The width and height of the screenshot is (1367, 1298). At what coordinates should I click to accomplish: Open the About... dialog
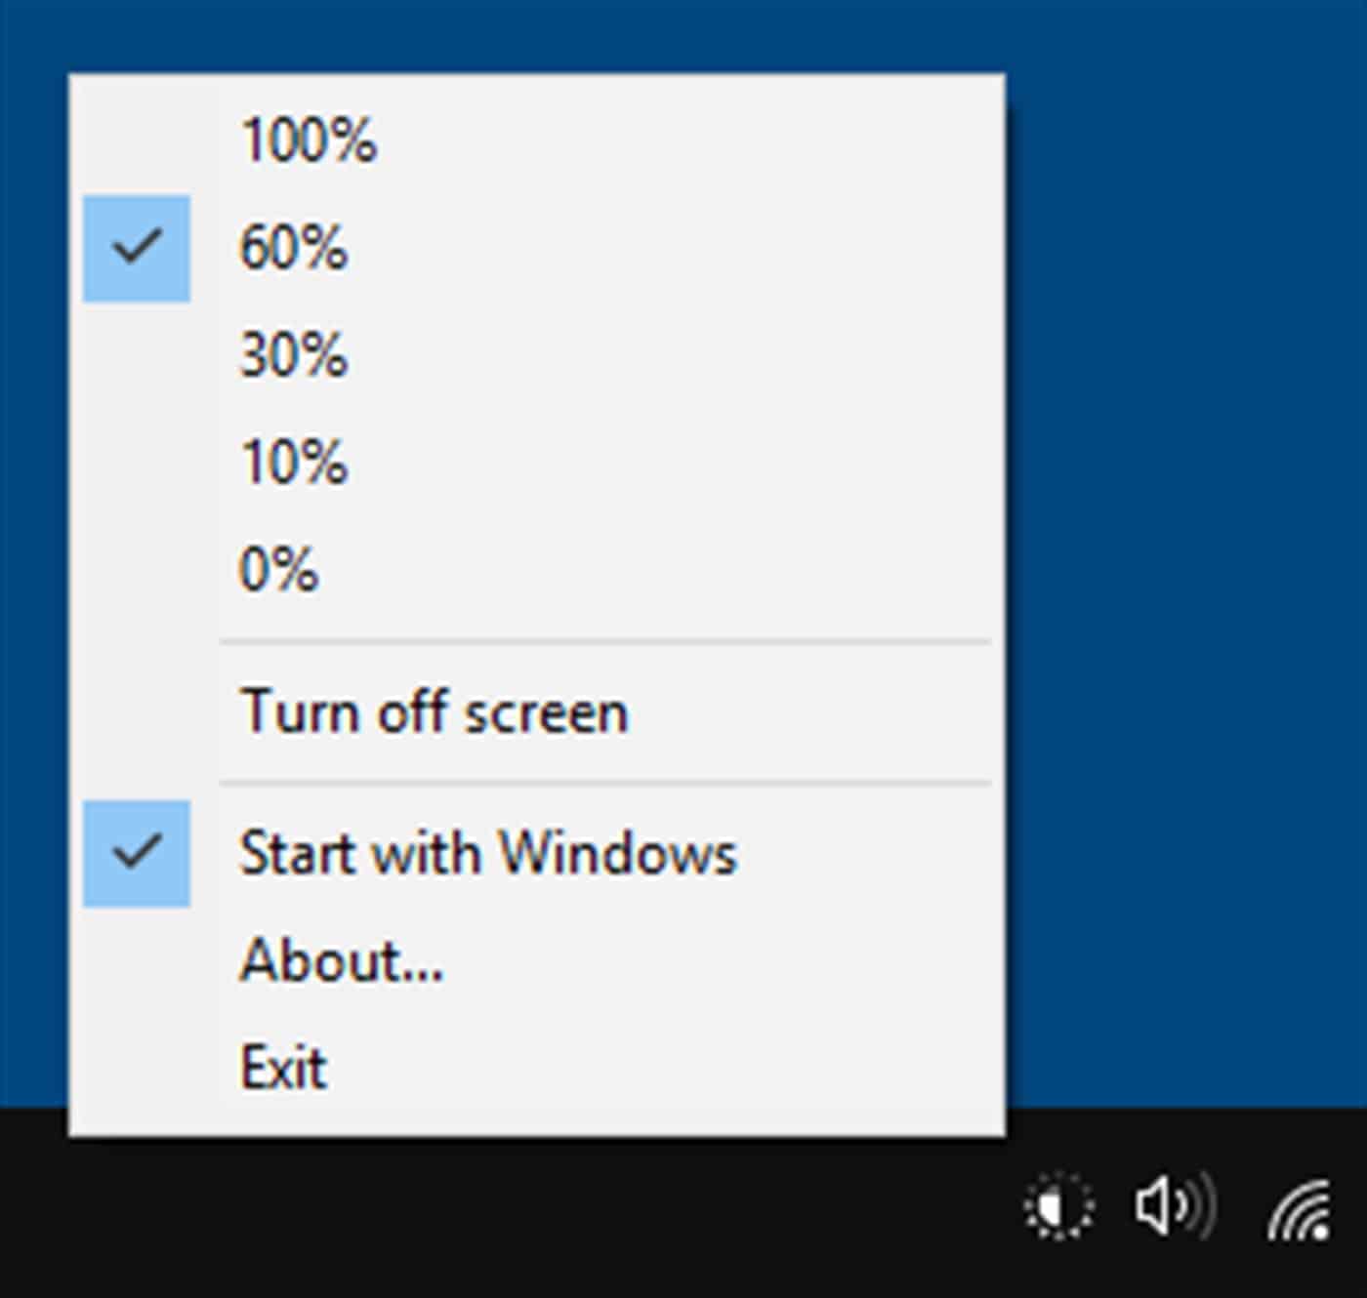click(x=342, y=960)
